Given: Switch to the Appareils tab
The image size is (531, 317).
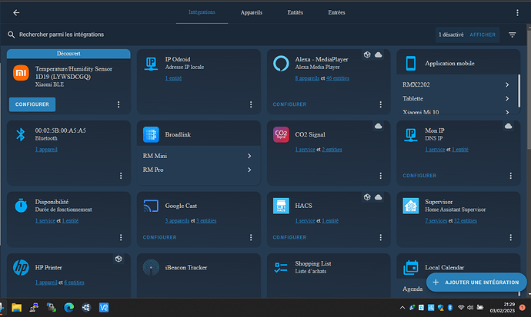Looking at the screenshot, I should (252, 12).
